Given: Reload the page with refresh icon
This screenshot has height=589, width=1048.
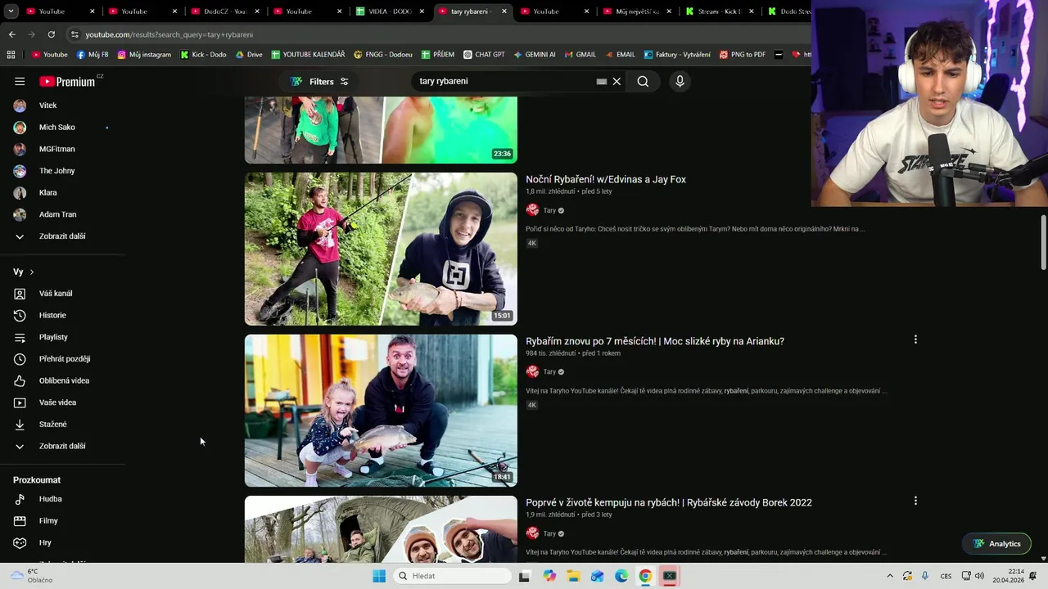Looking at the screenshot, I should (51, 34).
